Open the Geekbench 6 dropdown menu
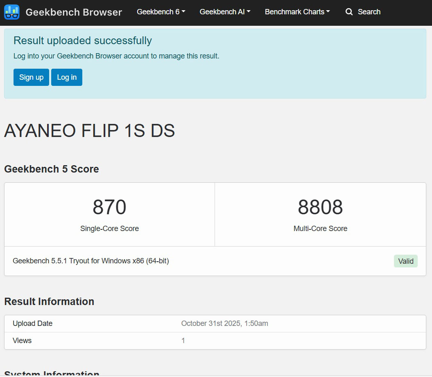 [x=161, y=12]
